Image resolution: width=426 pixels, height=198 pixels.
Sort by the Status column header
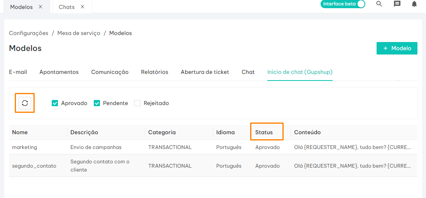tap(264, 133)
